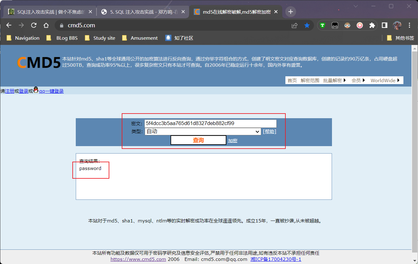Open the extensions puzzle icon
418x264 pixels.
372,25
